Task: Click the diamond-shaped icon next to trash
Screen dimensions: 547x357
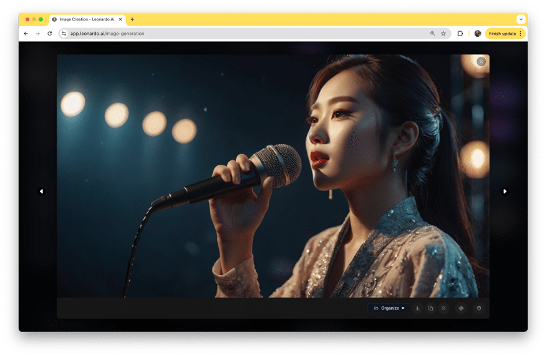Action: (x=461, y=308)
